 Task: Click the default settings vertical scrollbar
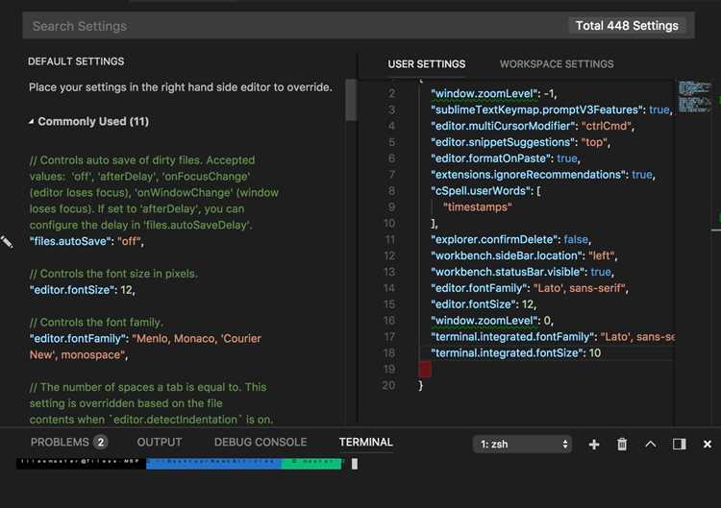(x=351, y=100)
